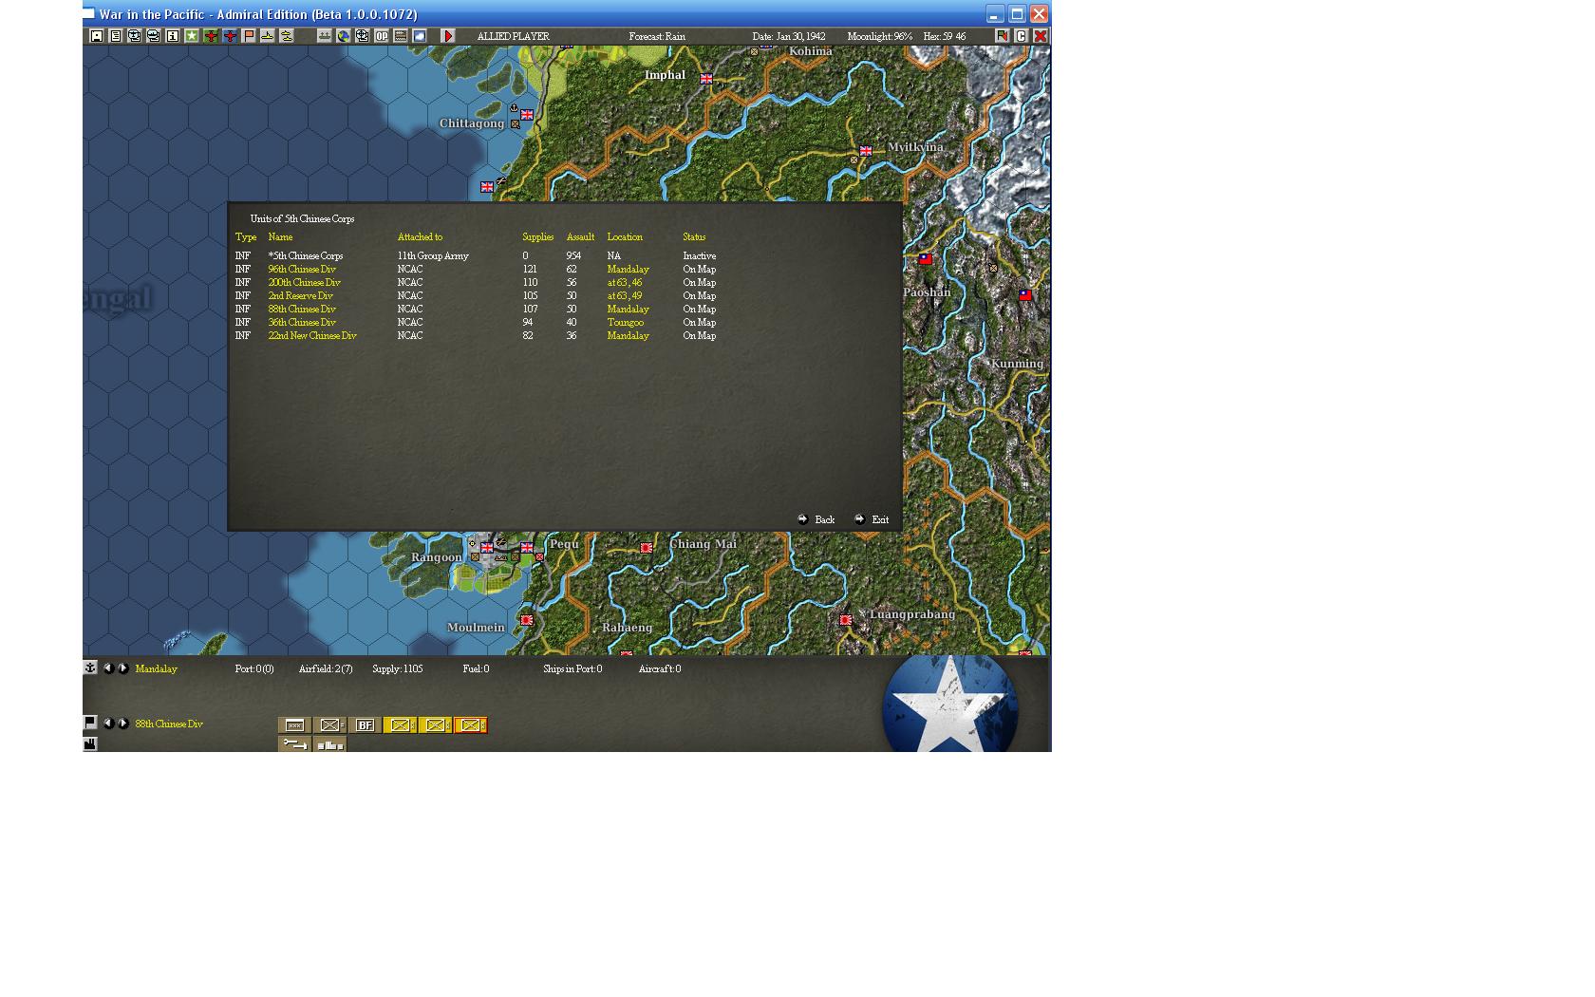This screenshot has width=1595, height=997.
Task: Click the previous-unit arrow next to 88th Chinese Div
Action: coord(109,724)
